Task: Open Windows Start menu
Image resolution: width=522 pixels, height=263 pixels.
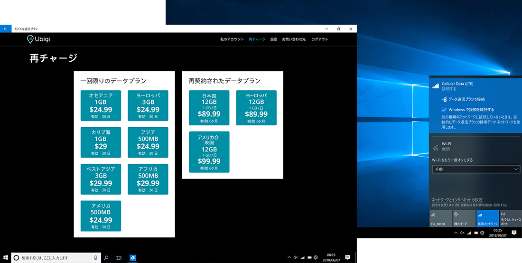Action: pyautogui.click(x=5, y=257)
